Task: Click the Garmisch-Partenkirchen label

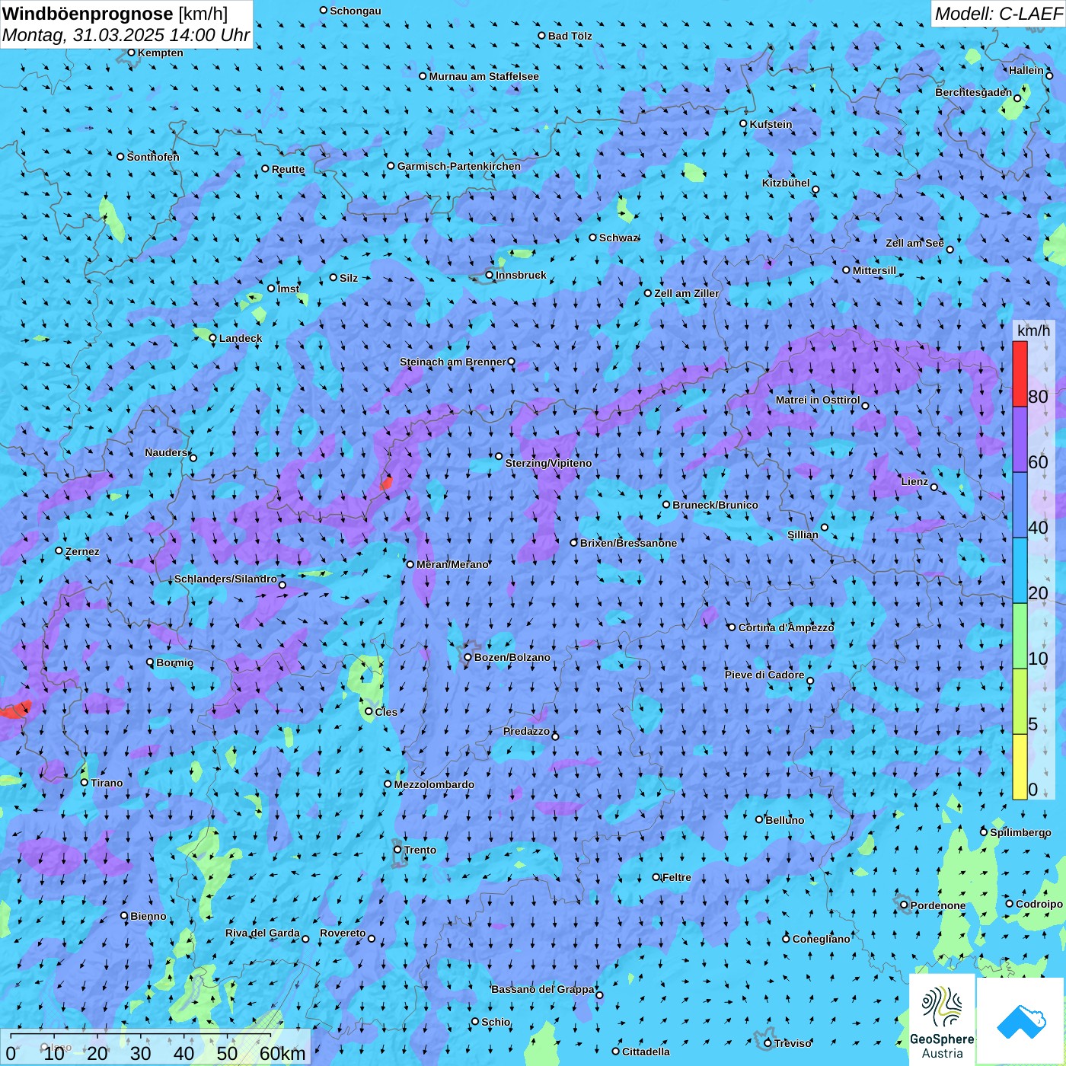Action: 459,166
